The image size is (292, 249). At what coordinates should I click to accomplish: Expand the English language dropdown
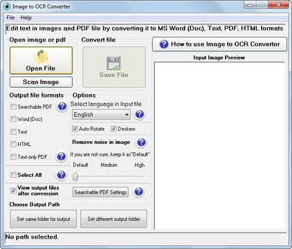101,115
